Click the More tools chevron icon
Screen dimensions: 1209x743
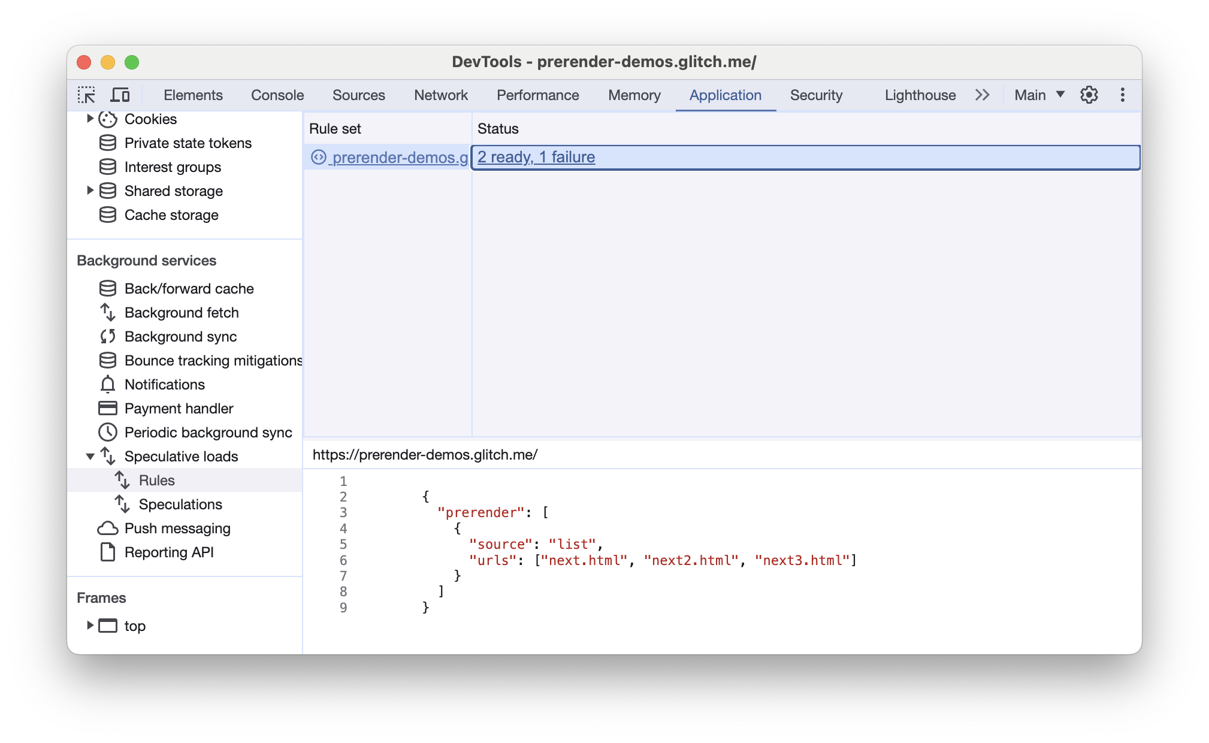pos(983,94)
